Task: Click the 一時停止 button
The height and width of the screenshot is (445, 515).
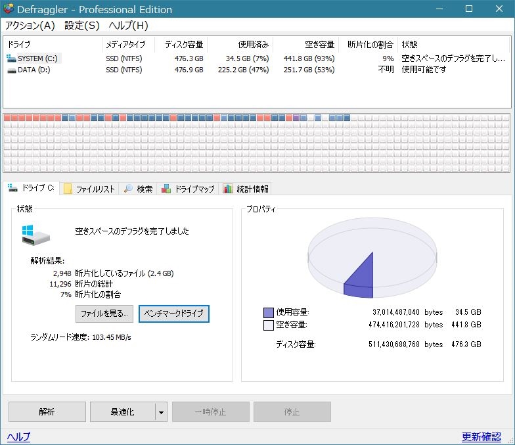Action: tap(210, 411)
